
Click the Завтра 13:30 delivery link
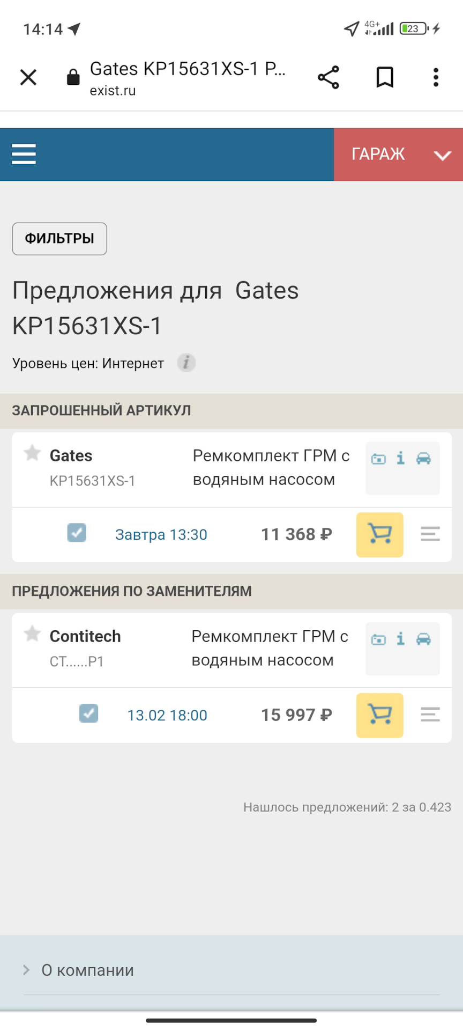161,535
